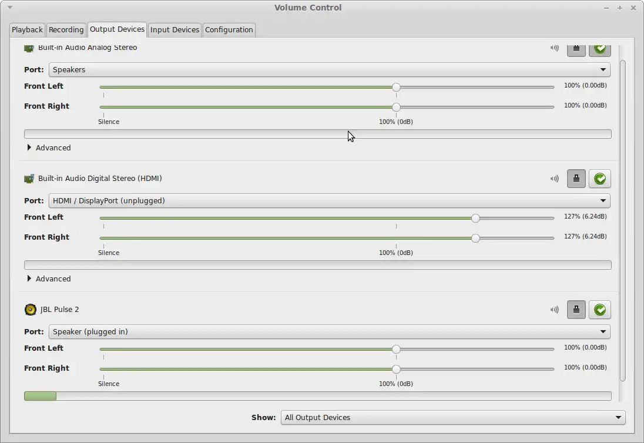Viewport: 644px width, 443px height.
Task: Open the Show All Output Devices dropdown
Action: pyautogui.click(x=453, y=418)
